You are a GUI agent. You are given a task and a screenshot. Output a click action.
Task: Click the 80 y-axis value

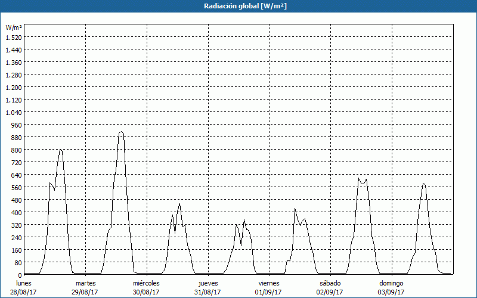pyautogui.click(x=18, y=263)
